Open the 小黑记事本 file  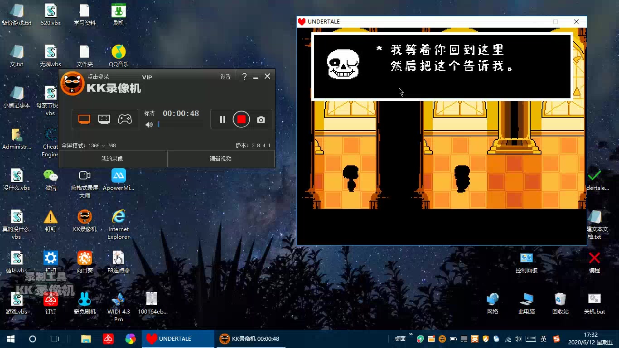click(x=17, y=97)
